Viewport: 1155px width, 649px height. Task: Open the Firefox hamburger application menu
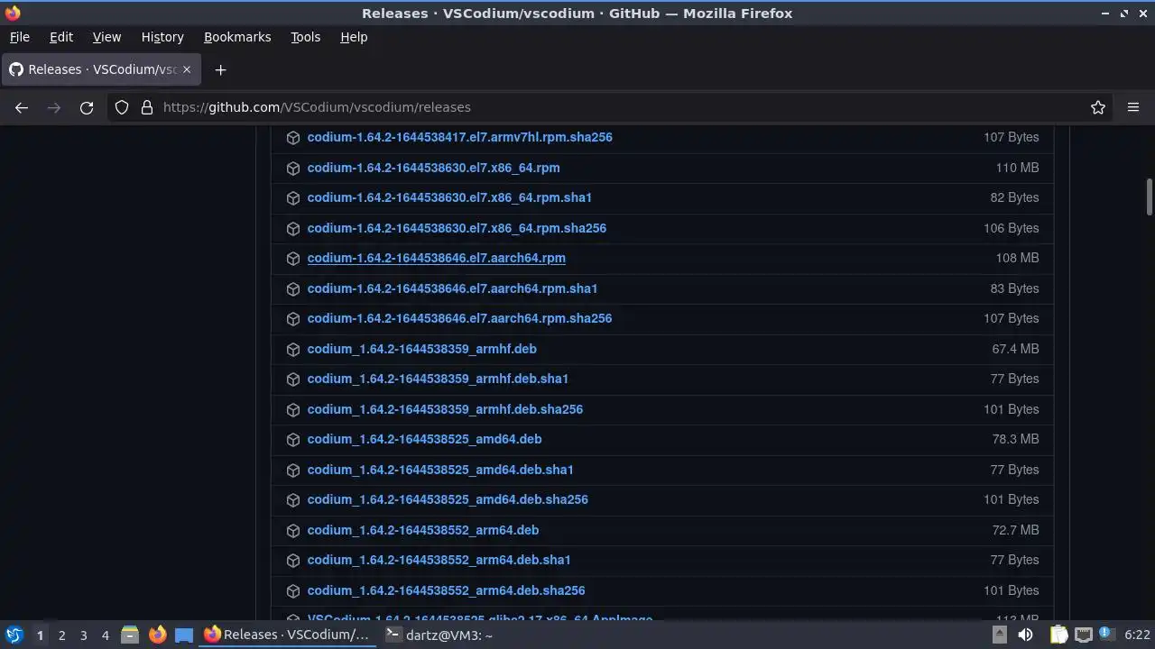click(1133, 107)
